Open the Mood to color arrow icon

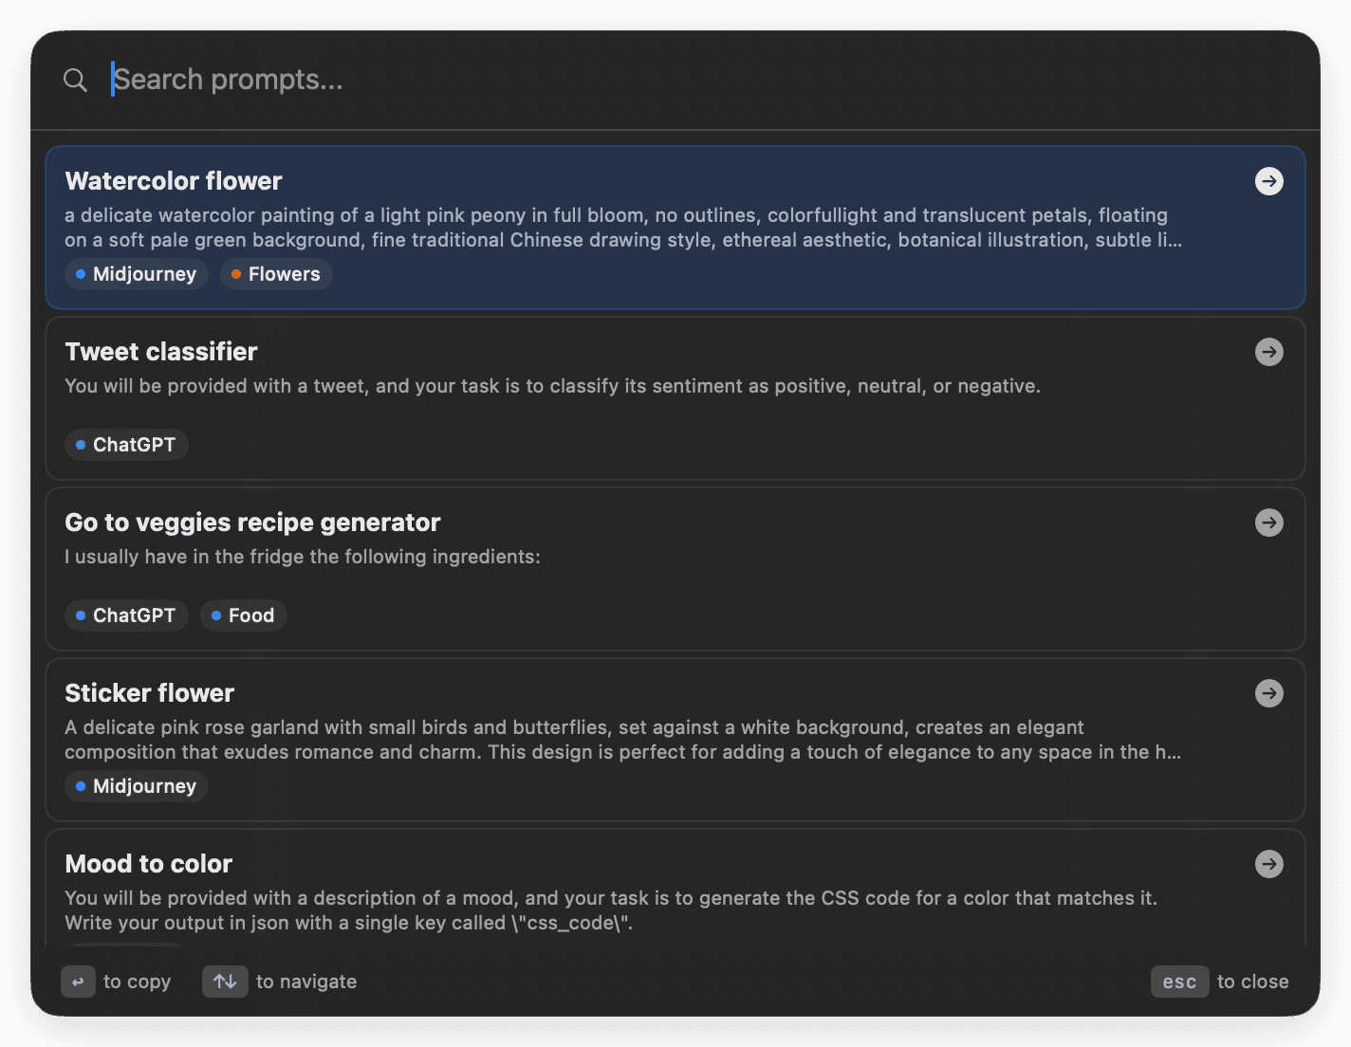point(1268,864)
